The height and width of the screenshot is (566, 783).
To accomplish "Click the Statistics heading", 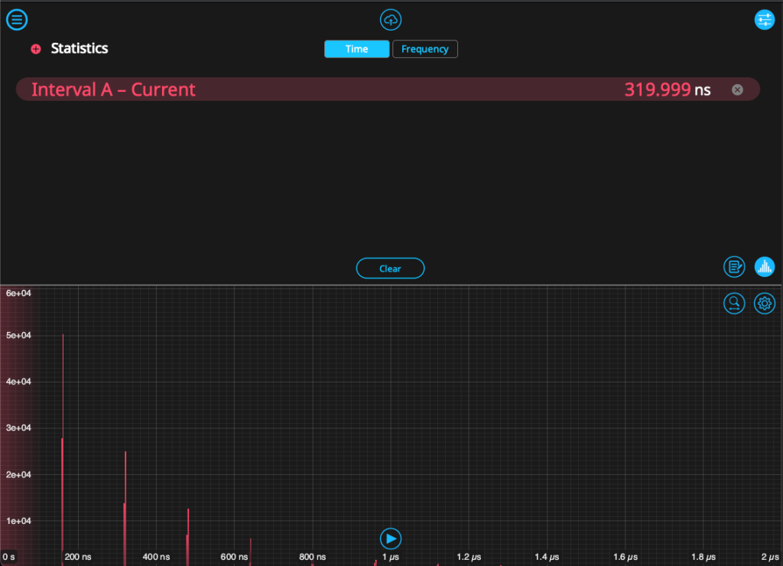I will 80,48.
